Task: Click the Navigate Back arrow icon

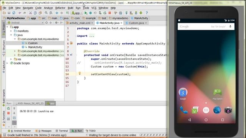Action: (57, 13)
